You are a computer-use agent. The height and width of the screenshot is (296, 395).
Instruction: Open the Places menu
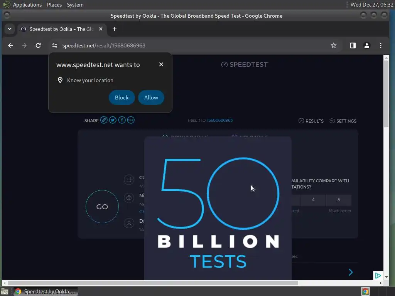click(x=54, y=5)
